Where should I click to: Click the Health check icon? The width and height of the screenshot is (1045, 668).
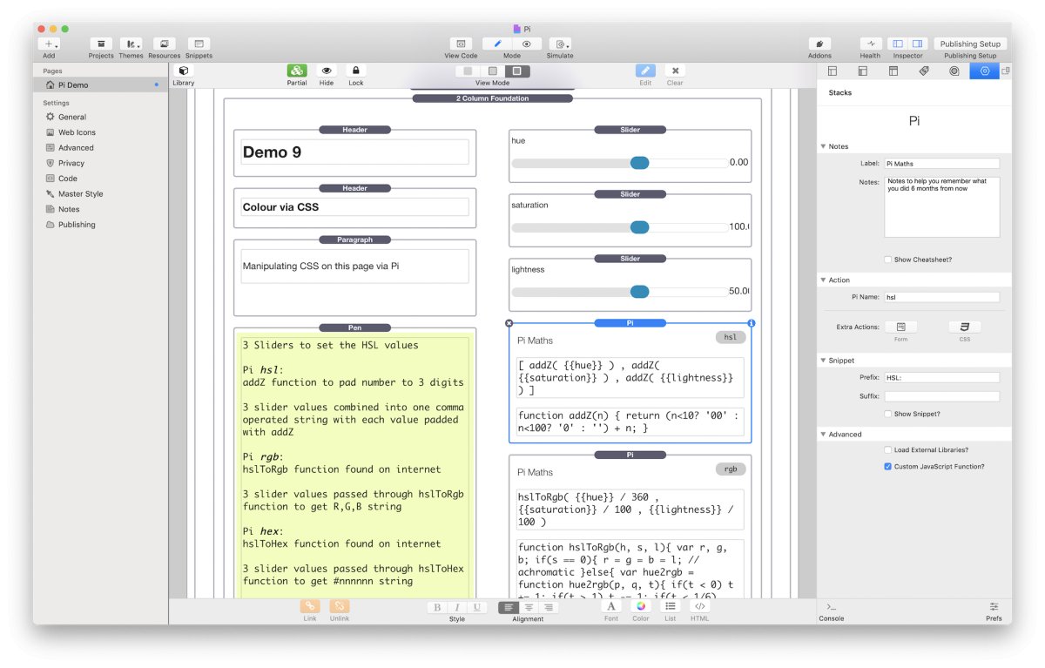point(871,44)
